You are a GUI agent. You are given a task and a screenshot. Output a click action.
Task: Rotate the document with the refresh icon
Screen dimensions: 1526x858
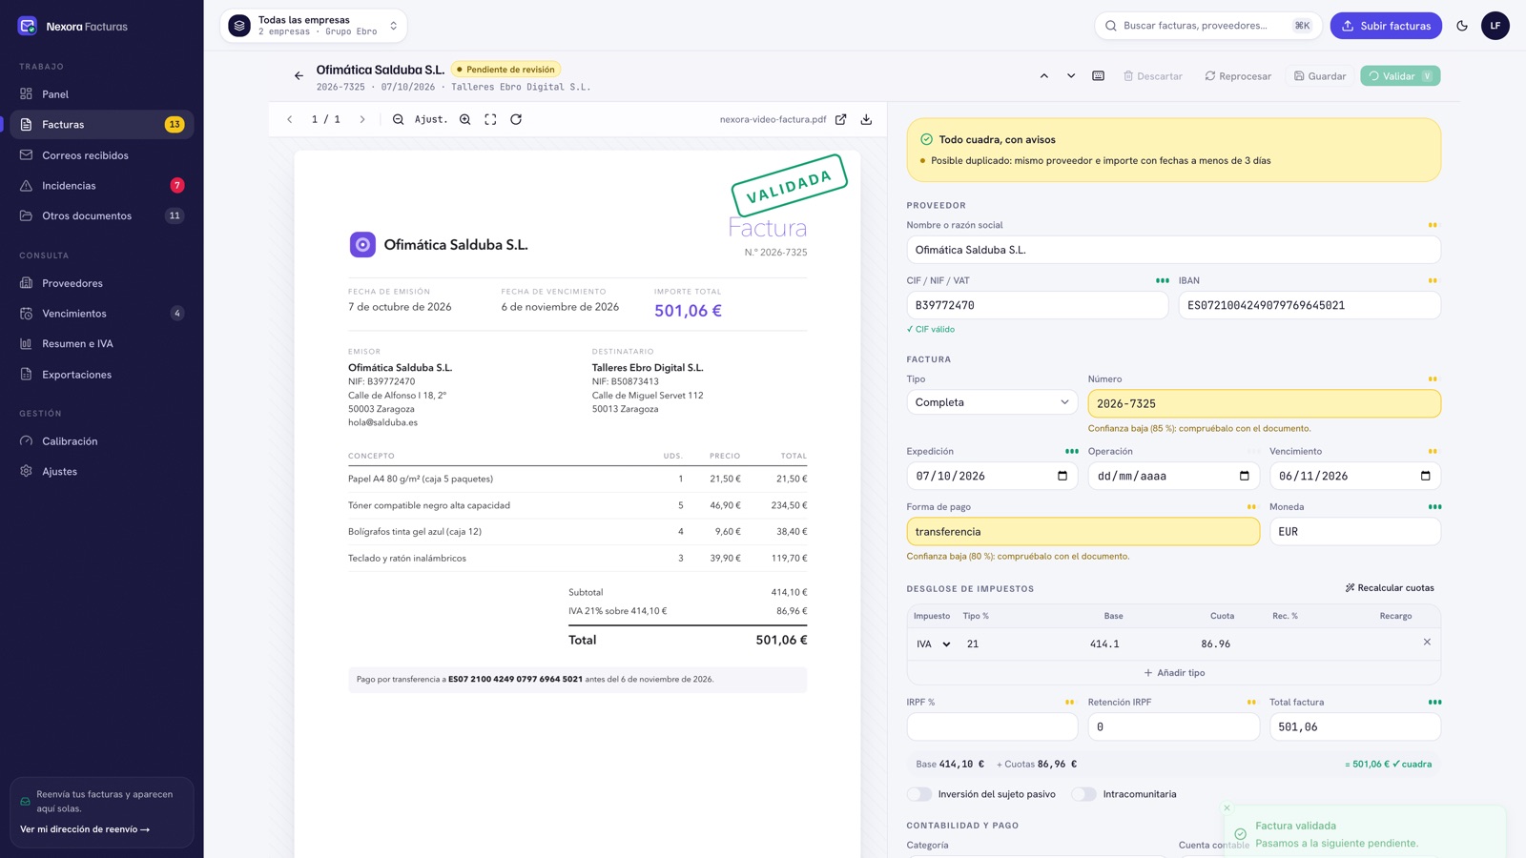(x=516, y=119)
